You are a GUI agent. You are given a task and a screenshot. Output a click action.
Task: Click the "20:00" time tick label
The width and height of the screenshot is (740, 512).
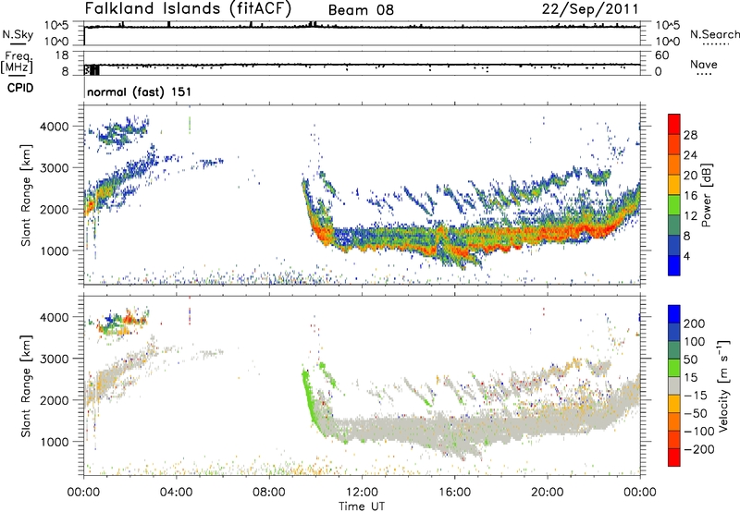pos(548,493)
